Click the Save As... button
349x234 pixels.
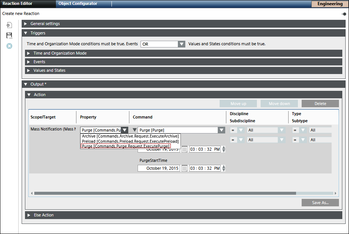(320, 203)
